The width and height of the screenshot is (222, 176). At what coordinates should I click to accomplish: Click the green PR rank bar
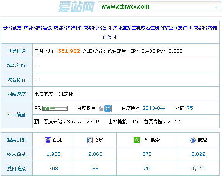pyautogui.click(x=55, y=109)
